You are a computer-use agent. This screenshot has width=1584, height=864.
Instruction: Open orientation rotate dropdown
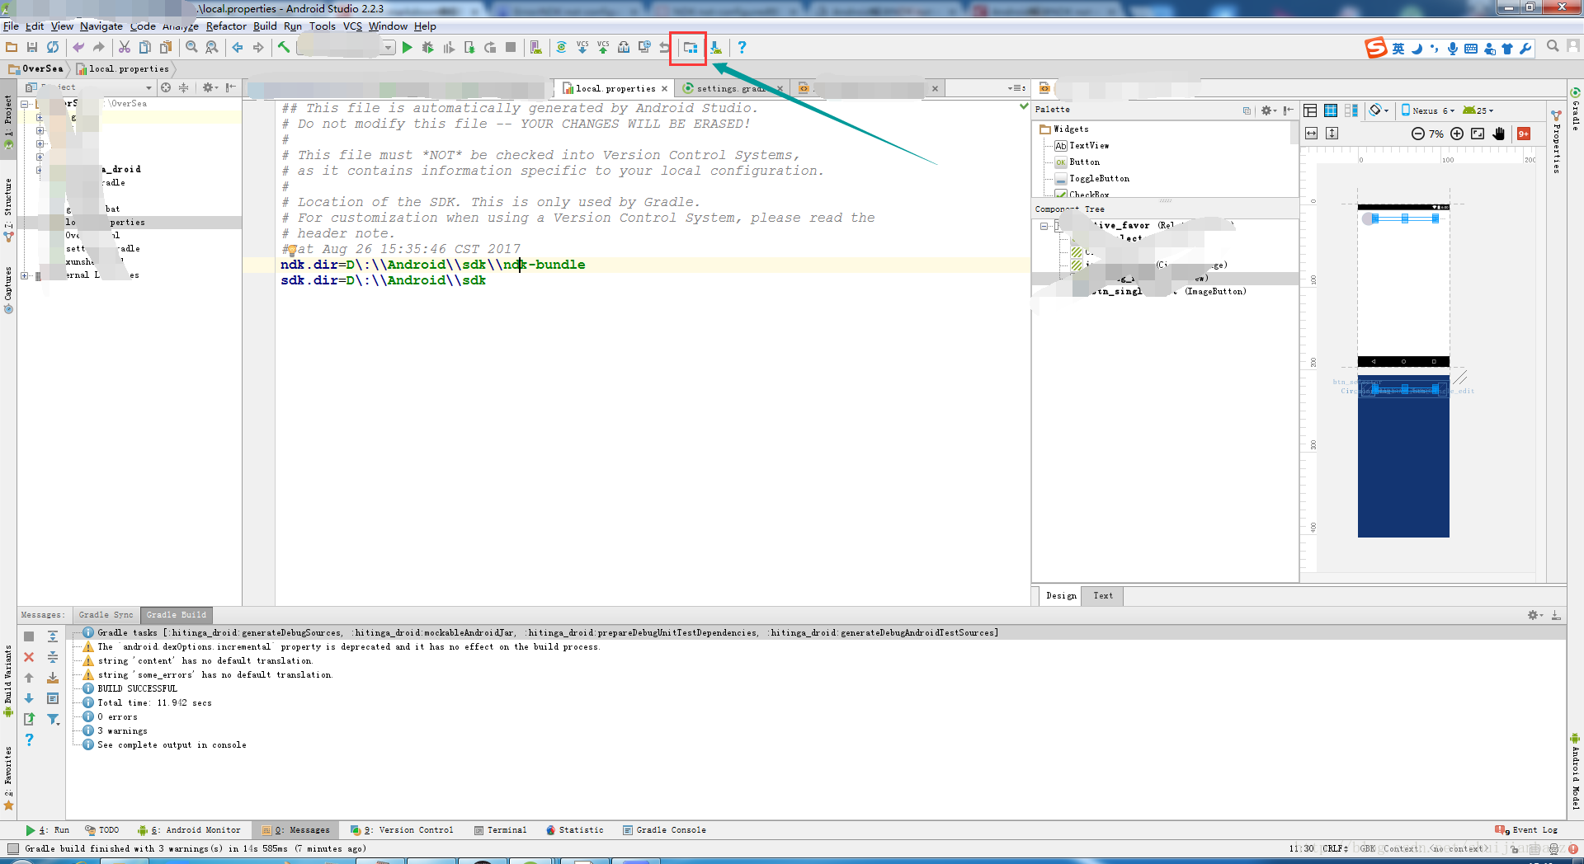[x=1379, y=110]
